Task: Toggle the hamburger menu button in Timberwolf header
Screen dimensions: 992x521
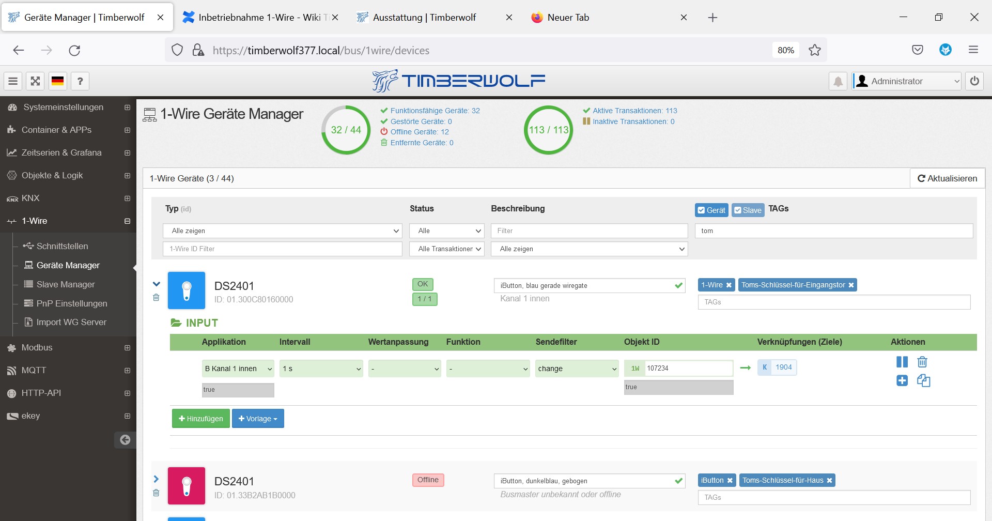Action: (x=13, y=81)
